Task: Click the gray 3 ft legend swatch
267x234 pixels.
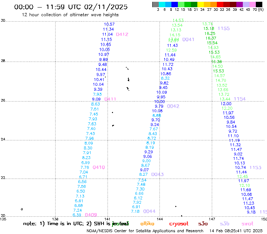Action: (x=156, y=4)
